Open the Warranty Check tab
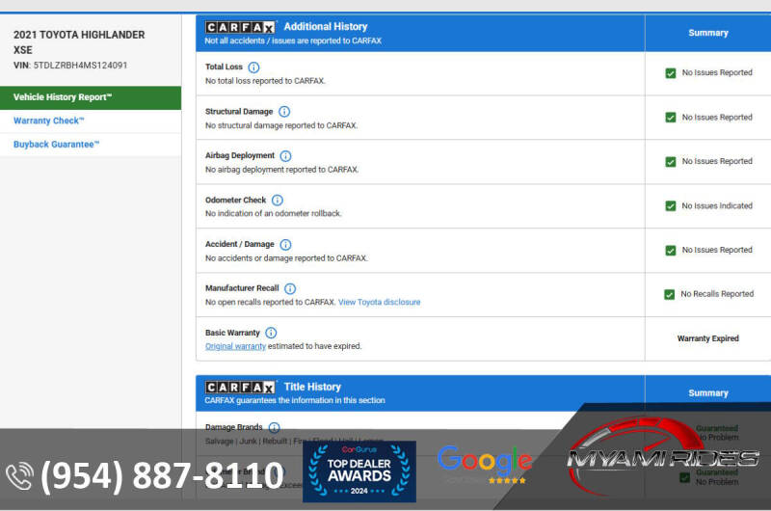 [48, 121]
